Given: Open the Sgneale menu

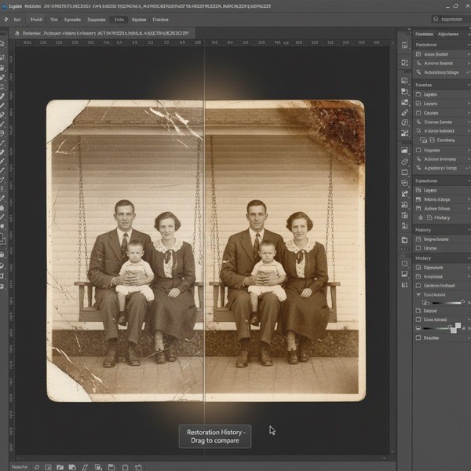Looking at the screenshot, I should (72, 20).
